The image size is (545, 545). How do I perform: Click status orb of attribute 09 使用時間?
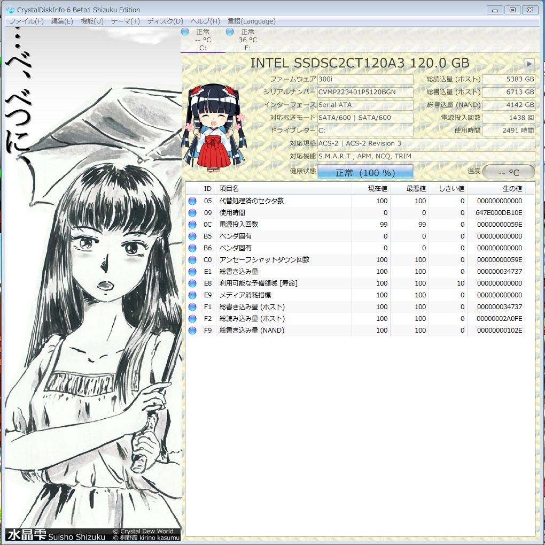click(192, 213)
